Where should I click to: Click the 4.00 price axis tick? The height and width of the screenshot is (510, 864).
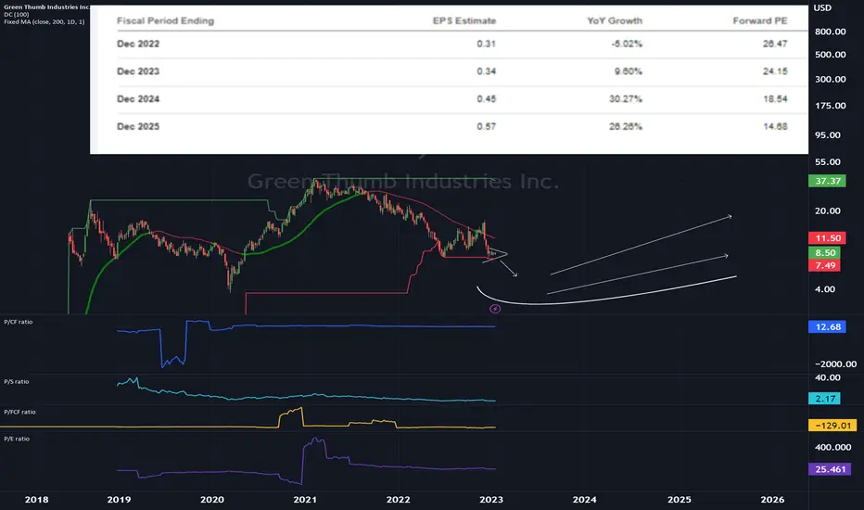pos(824,289)
